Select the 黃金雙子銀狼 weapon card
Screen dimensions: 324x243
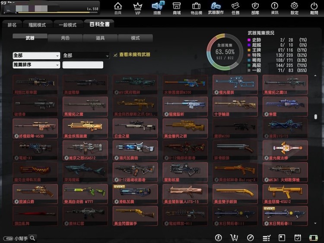[235, 194]
